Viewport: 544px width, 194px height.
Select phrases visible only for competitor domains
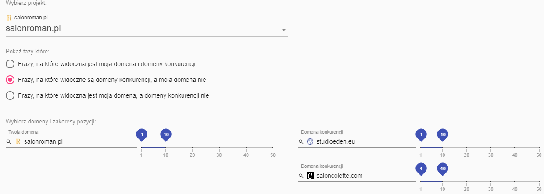(x=10, y=80)
